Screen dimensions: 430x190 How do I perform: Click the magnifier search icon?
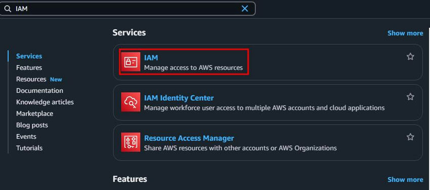tap(8, 9)
